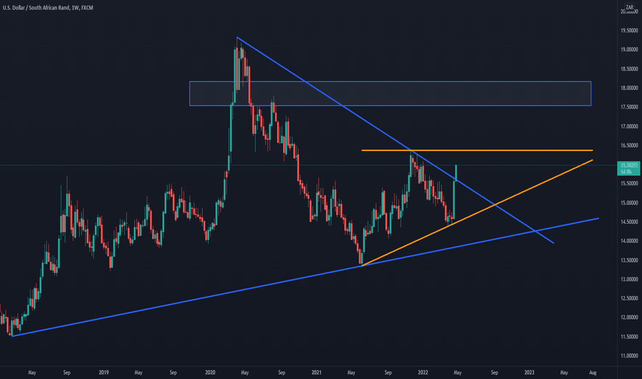Click the 11.50000 price axis label
The height and width of the screenshot is (379, 642).
point(629,336)
